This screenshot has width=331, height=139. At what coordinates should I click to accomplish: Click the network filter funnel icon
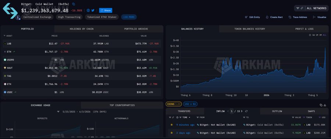298,8
